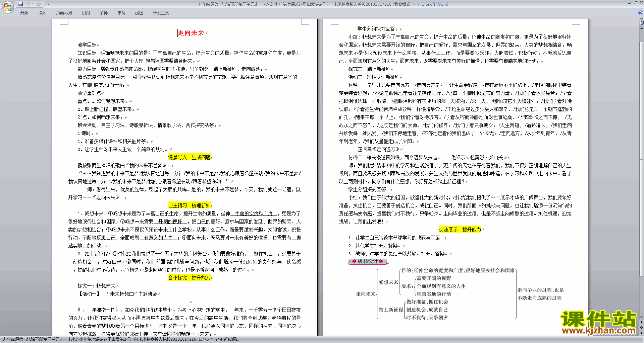Click the line 播放张雨生演唱的歌曲
The width and height of the screenshot is (644, 343).
click(x=124, y=165)
